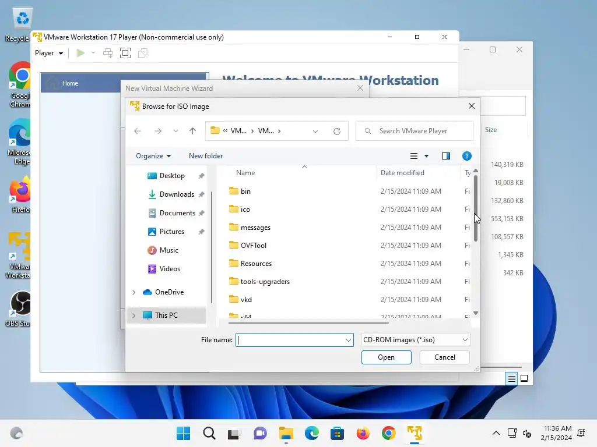Open dropdown arrow beside power on icon
The width and height of the screenshot is (597, 447).
pyautogui.click(x=93, y=53)
